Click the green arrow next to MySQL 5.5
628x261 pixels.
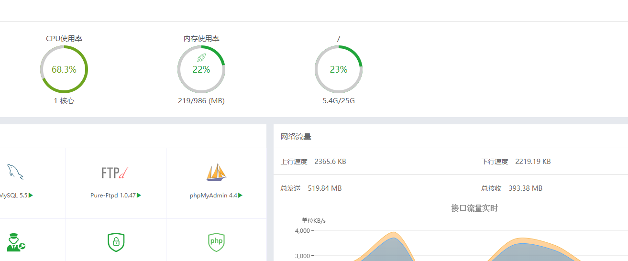coord(31,196)
